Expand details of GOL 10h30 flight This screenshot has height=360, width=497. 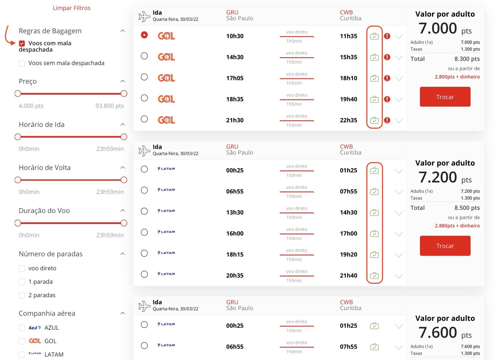[x=399, y=36]
